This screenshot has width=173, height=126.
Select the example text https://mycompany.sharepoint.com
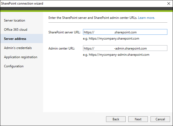coord(114,38)
